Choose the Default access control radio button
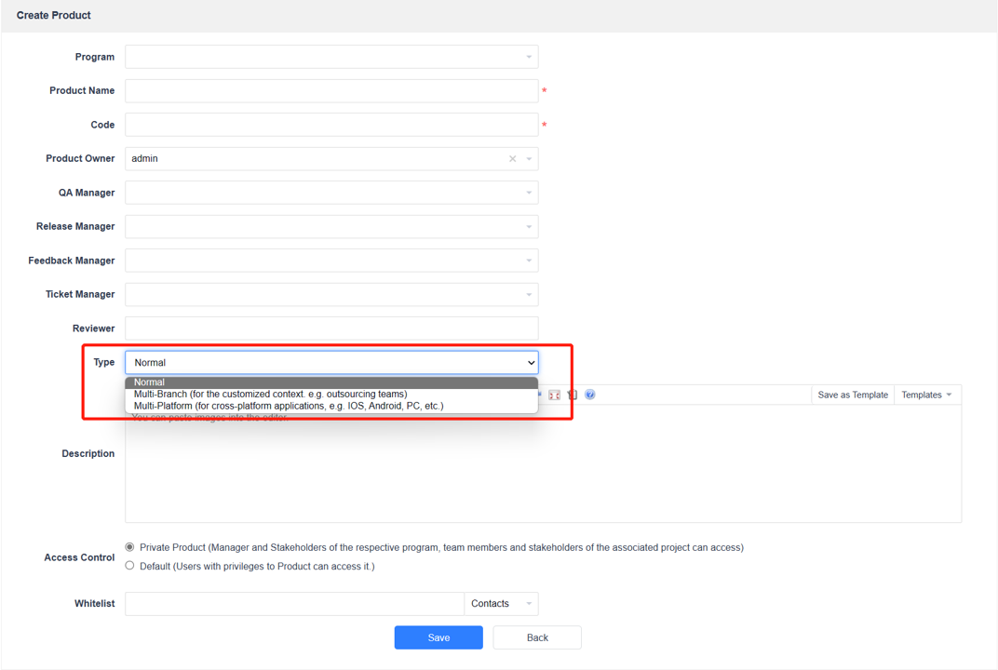Screen dimensions: 998x670 coord(129,566)
